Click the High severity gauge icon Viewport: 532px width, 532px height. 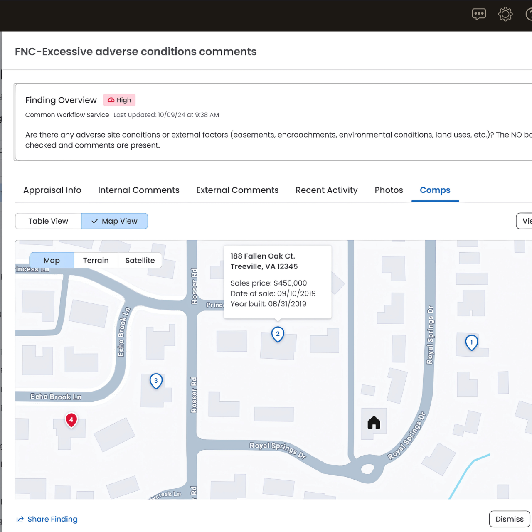[x=111, y=100]
